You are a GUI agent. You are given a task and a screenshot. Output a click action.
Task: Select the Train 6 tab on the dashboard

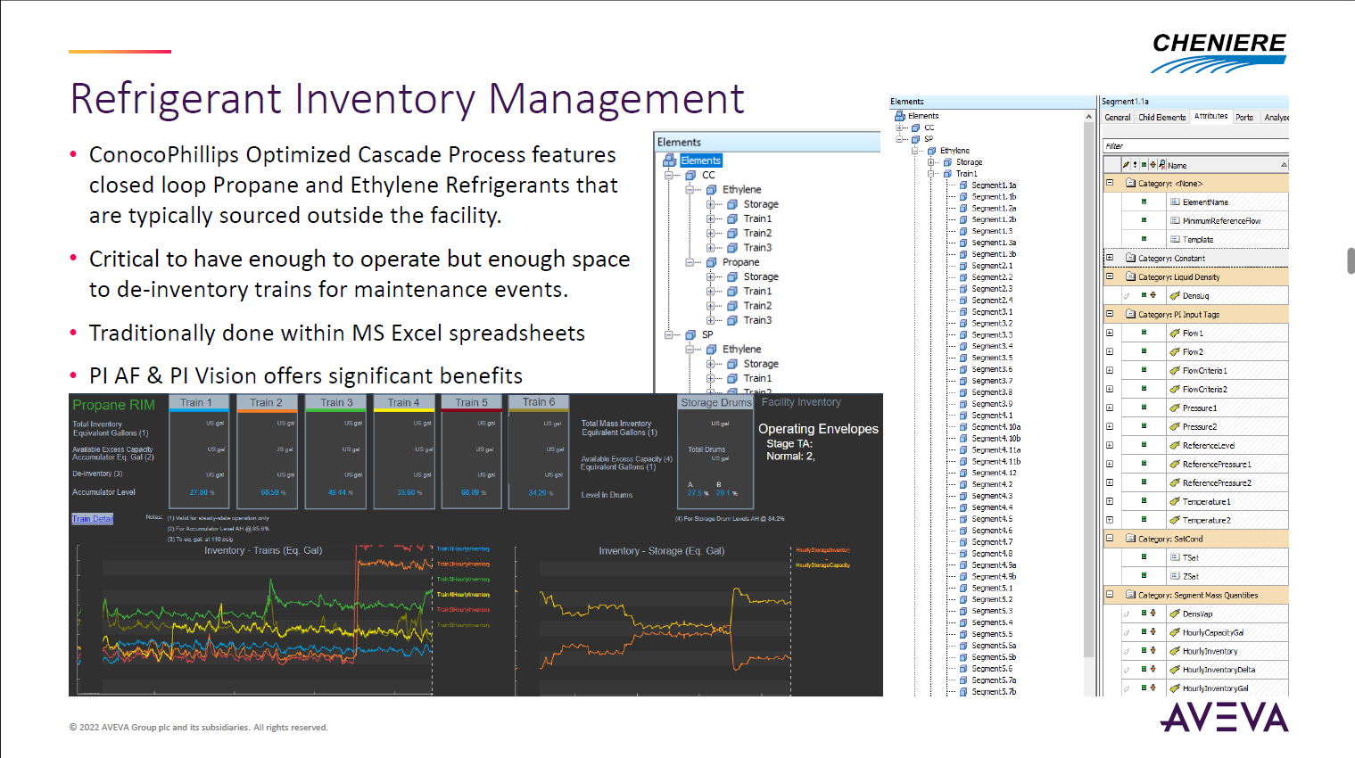tap(539, 402)
